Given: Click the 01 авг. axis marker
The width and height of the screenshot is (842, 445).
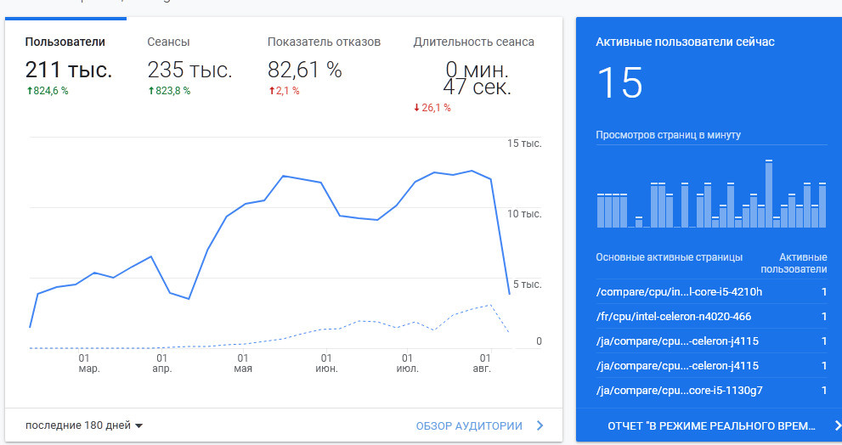Looking at the screenshot, I should coord(485,363).
